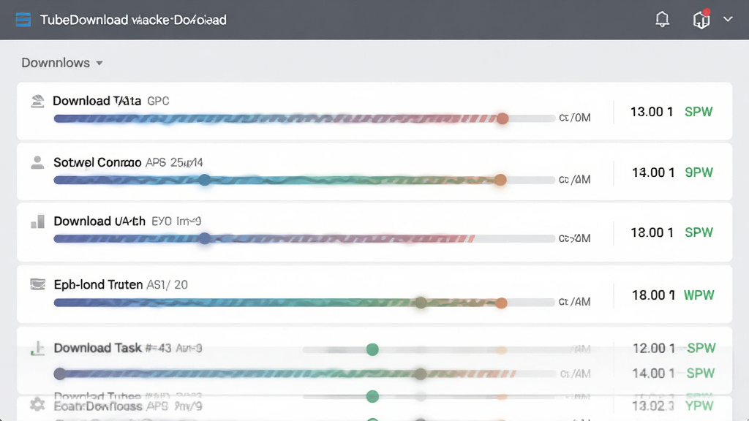This screenshot has height=421, width=749.
Task: Select the Sotwel Conrao title
Action: [97, 163]
